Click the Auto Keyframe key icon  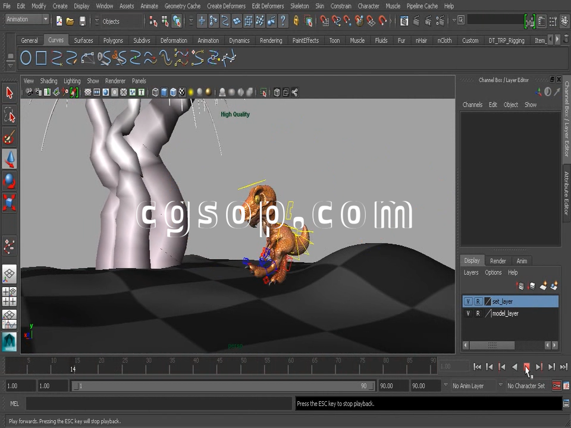pyautogui.click(x=556, y=386)
